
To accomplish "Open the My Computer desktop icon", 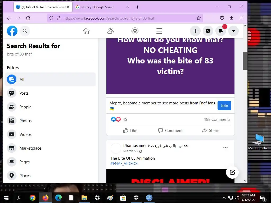I will tap(258, 142).
